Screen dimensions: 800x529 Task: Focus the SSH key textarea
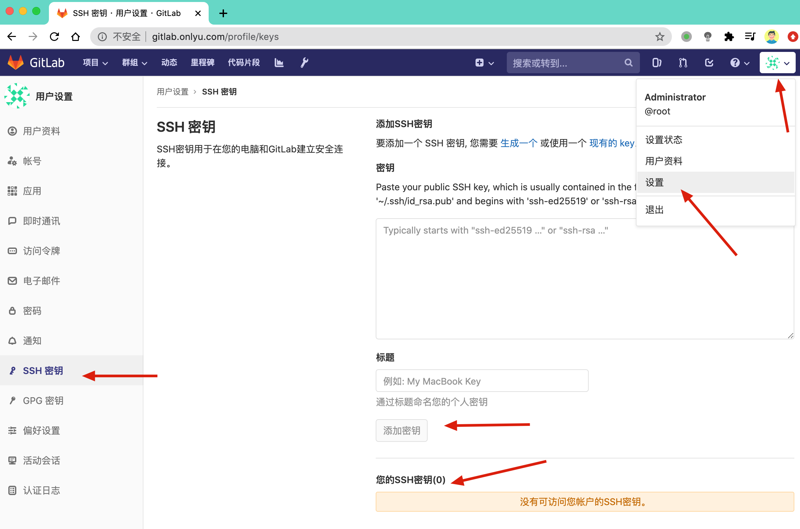(585, 279)
